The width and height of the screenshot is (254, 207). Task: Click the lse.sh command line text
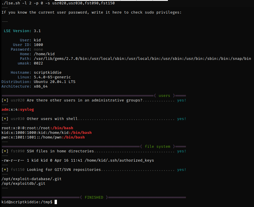click(x=58, y=3)
